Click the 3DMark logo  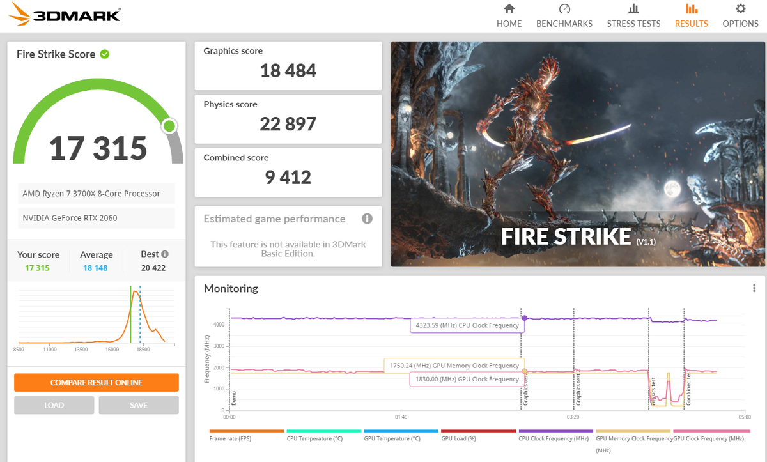[x=65, y=14]
